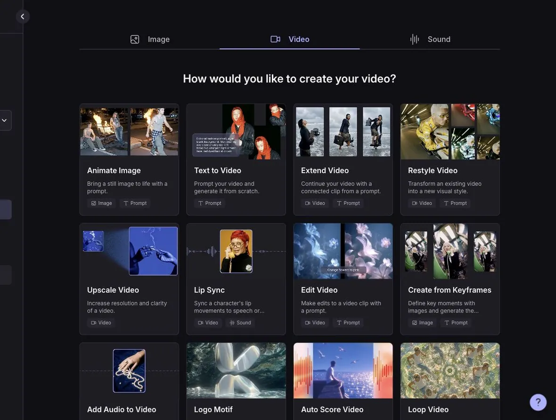Click the Add Audio to Video title

coord(122,409)
